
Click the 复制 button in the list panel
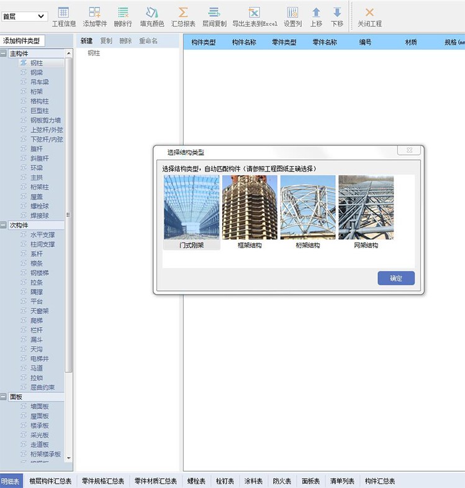106,41
